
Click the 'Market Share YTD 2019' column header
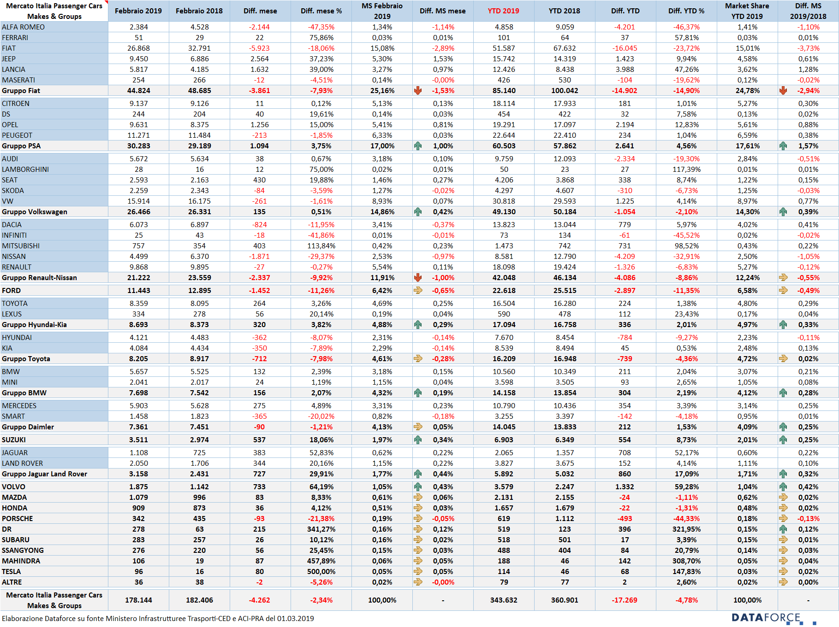click(x=747, y=11)
